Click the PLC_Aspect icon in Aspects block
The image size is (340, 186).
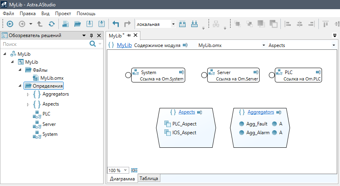coord(168,124)
